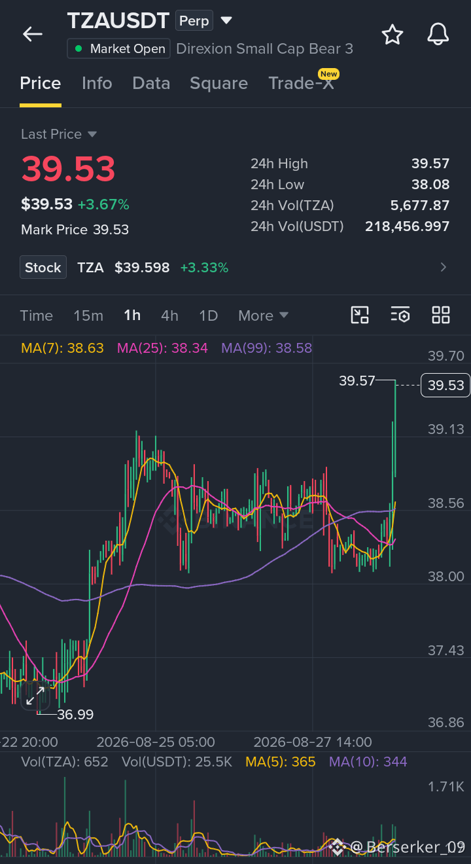Image resolution: width=471 pixels, height=864 pixels.
Task: Tap the volume MA(10): 344 label
Action: point(368,762)
